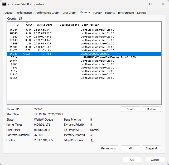169x165 pixels.
Task: Open thread Permissions dialog
Action: point(109,148)
